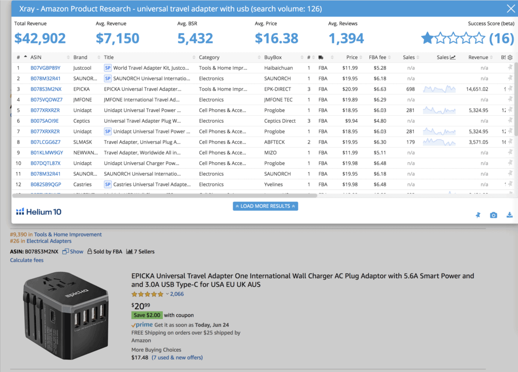Sort table by Revenue column

pos(478,57)
